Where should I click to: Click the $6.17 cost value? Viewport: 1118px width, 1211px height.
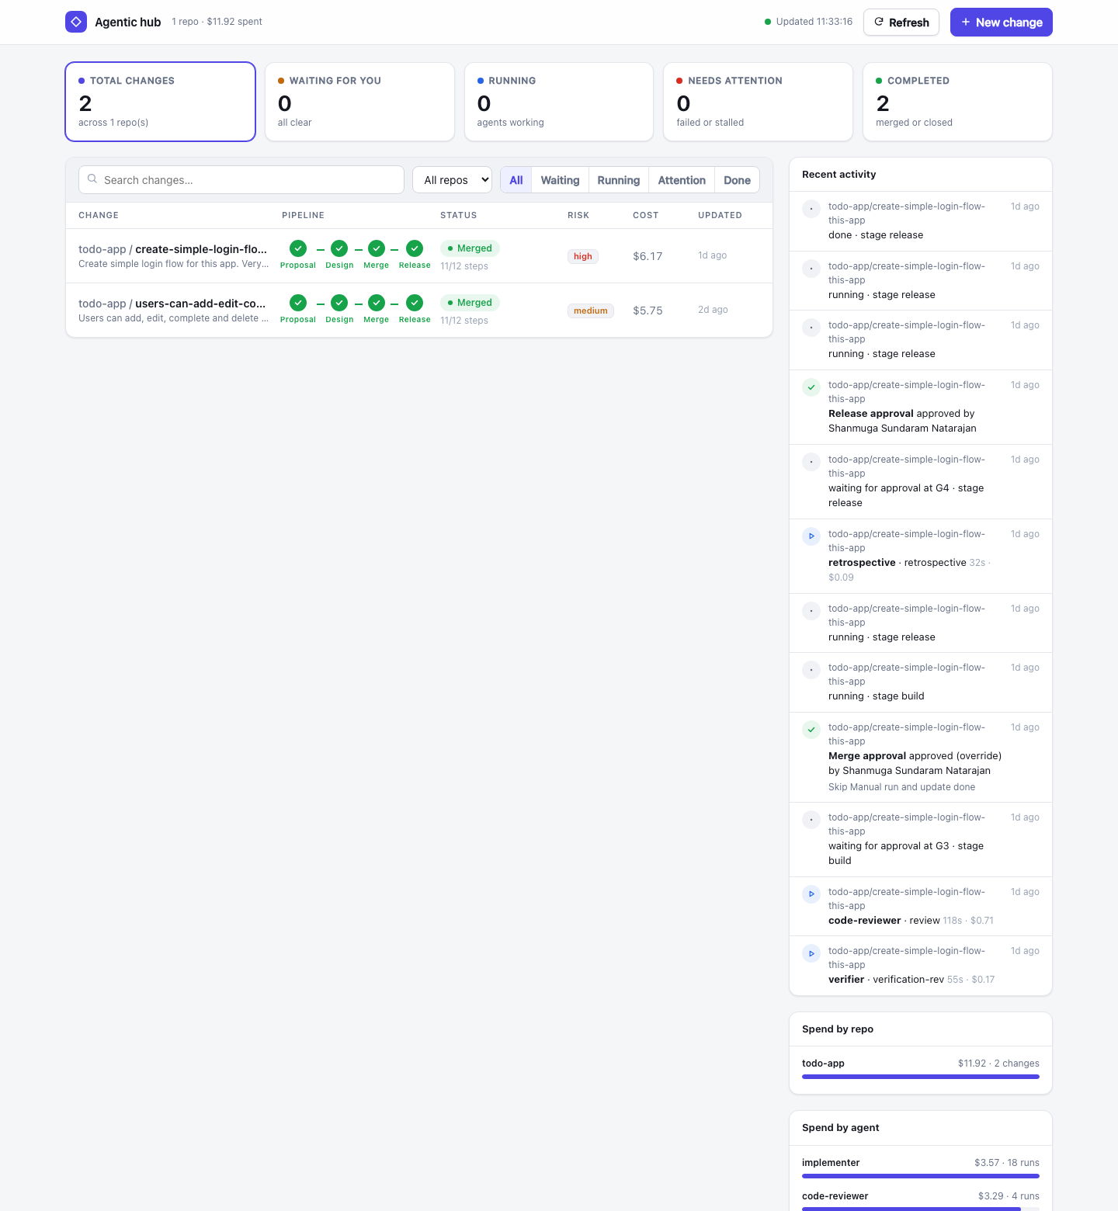click(x=648, y=256)
